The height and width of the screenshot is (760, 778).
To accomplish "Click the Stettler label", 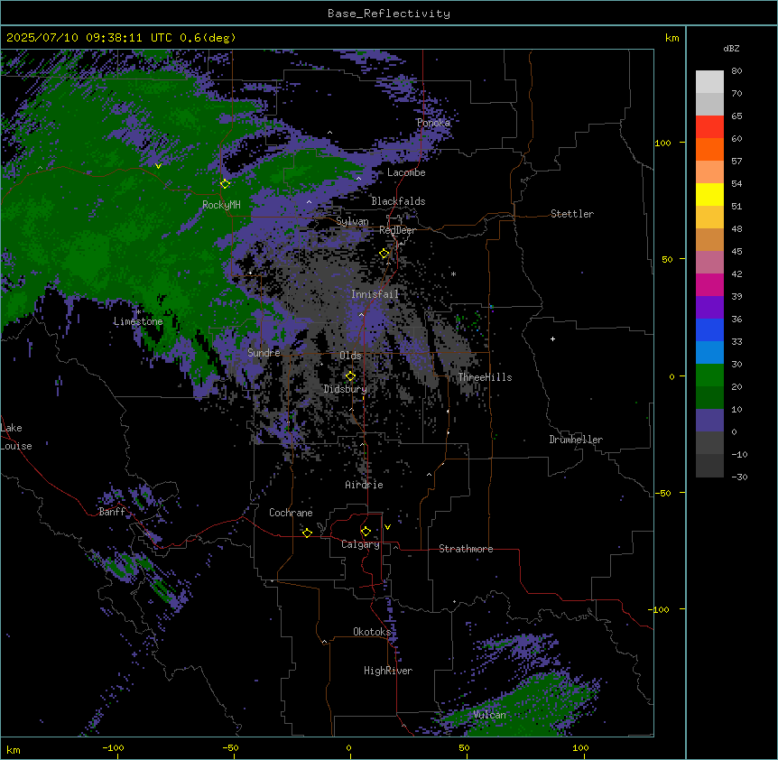I will (572, 214).
